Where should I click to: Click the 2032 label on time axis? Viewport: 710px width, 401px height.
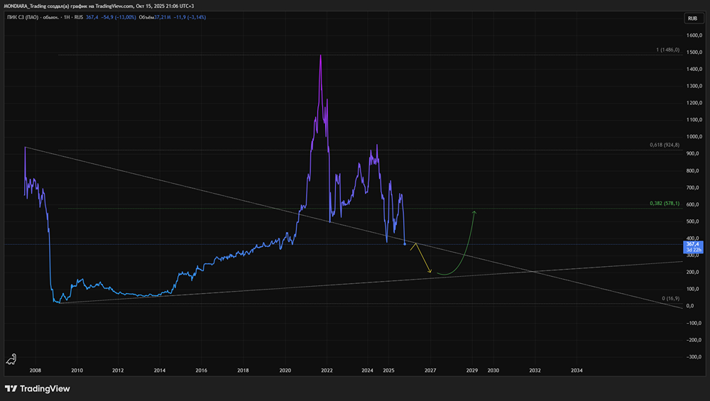point(535,370)
